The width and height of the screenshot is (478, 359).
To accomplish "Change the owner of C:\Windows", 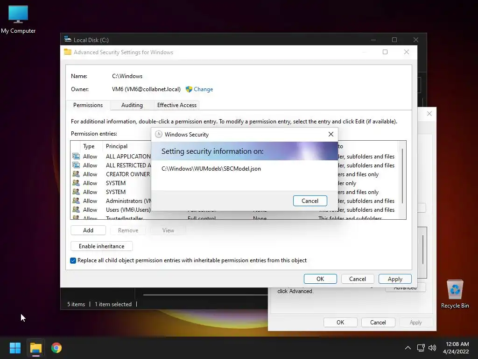I will tap(204, 89).
